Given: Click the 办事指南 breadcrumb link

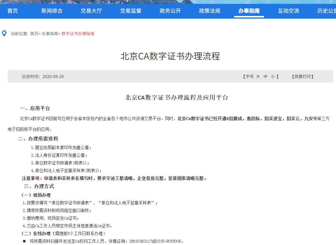Looking at the screenshot, I should pyautogui.click(x=50, y=34).
